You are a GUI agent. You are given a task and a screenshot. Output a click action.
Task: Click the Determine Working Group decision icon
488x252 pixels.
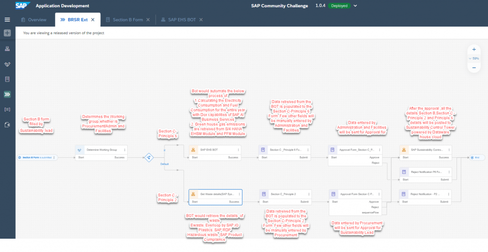(80, 150)
